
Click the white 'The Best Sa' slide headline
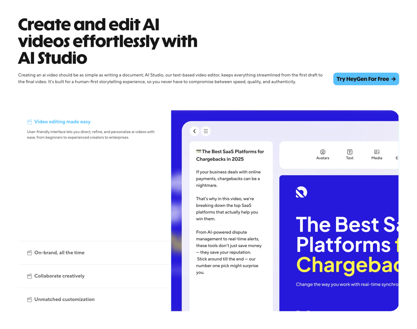click(x=347, y=225)
